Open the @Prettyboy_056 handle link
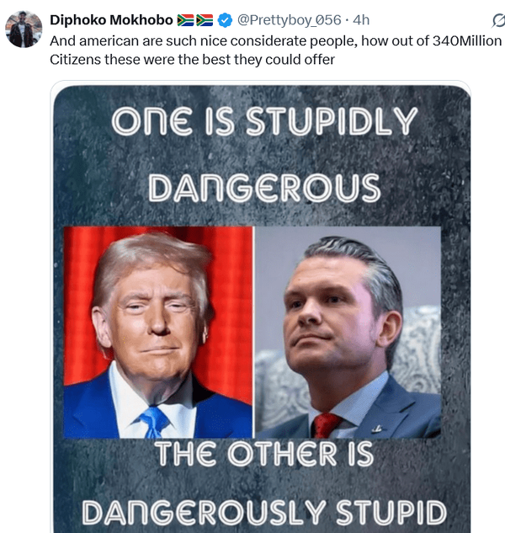Image resolution: width=505 pixels, height=533 pixels. click(289, 20)
